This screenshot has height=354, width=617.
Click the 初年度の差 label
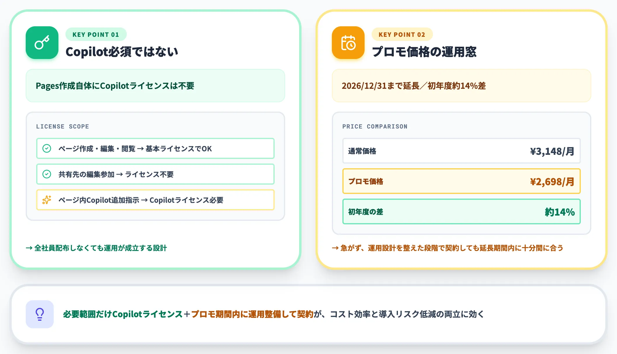(x=366, y=212)
